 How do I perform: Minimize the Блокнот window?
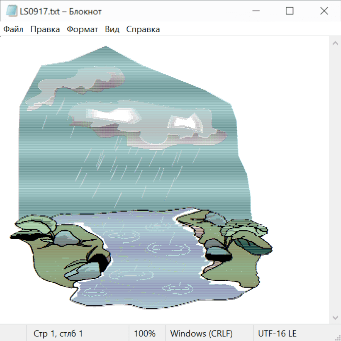[x=255, y=11]
